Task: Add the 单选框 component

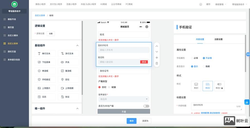Action: tap(45, 71)
